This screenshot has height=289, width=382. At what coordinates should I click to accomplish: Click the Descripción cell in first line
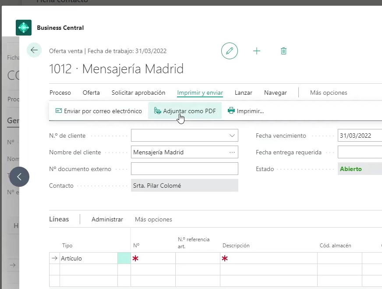pyautogui.click(x=269, y=258)
